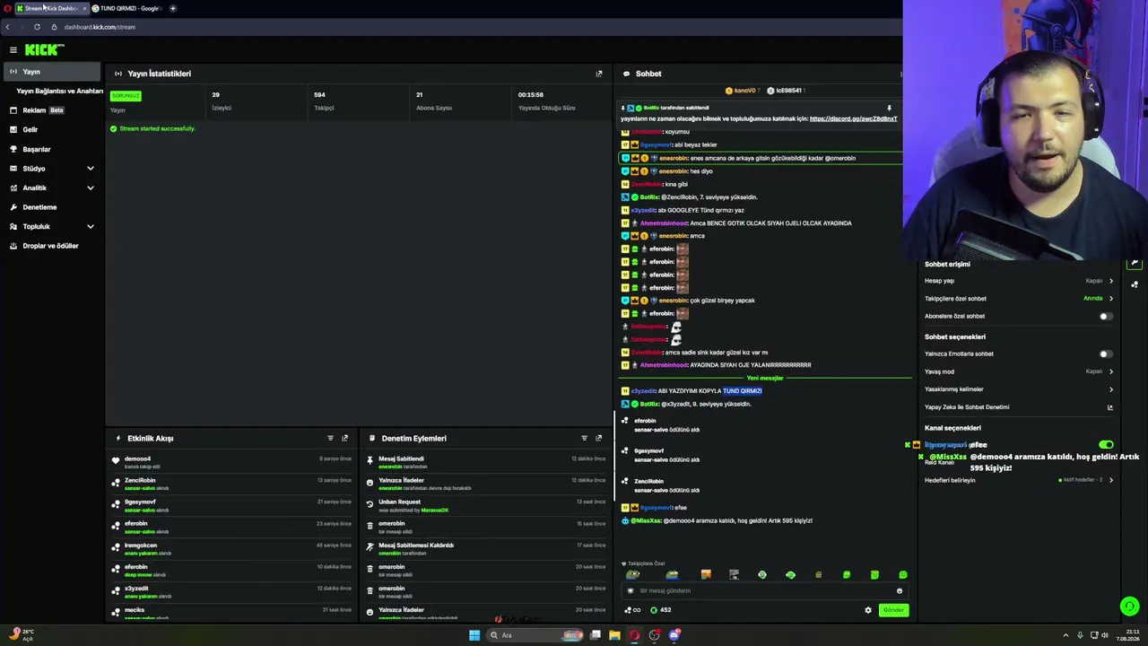
Task: Open Takipçilere özel sohbet setting
Action: click(x=1019, y=299)
